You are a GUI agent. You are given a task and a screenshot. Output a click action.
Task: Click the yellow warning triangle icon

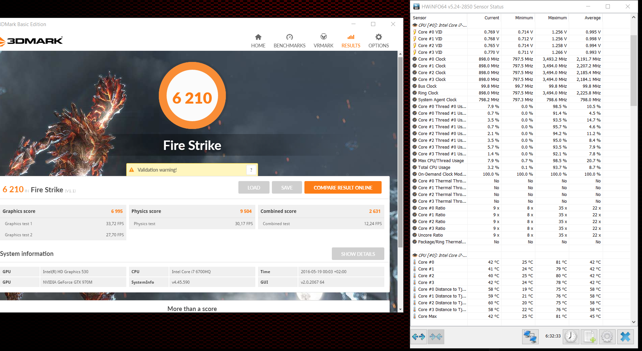pyautogui.click(x=132, y=170)
